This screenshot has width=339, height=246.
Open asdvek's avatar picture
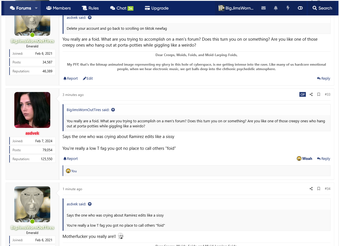32,110
